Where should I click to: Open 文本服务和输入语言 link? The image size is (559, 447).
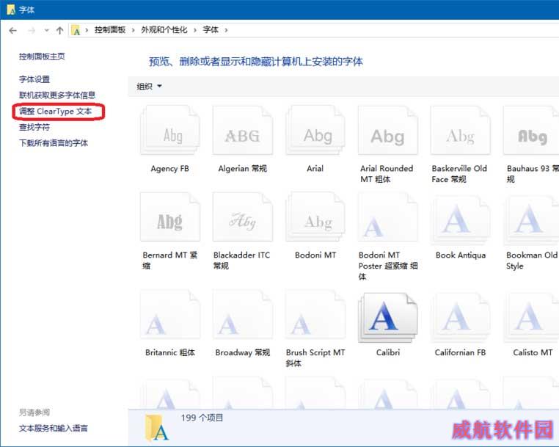(x=54, y=428)
